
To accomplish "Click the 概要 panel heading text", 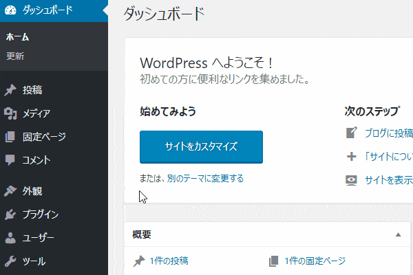I will point(142,234).
